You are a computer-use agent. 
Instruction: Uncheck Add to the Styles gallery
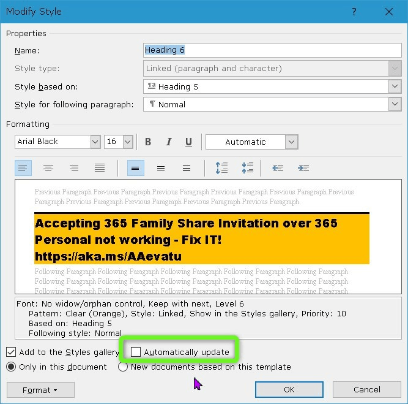[x=11, y=352]
